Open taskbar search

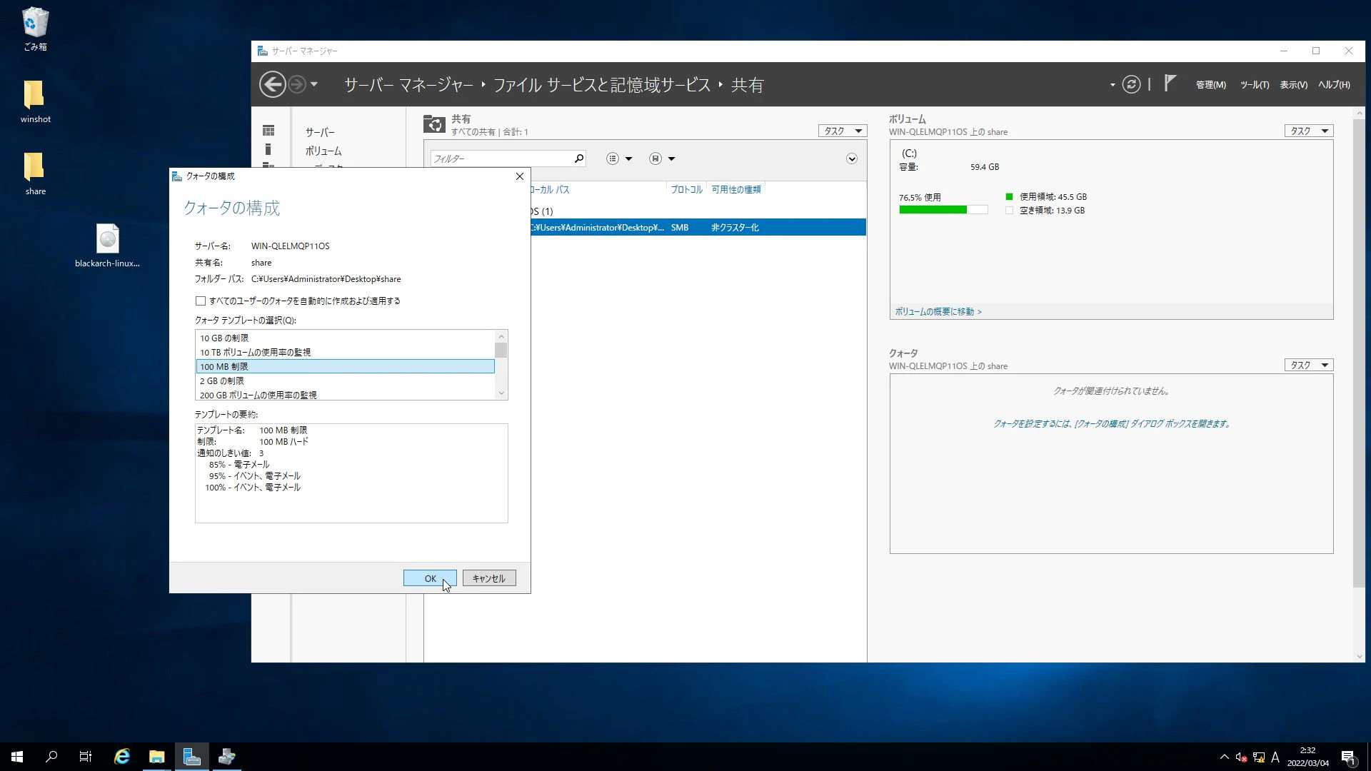(51, 757)
